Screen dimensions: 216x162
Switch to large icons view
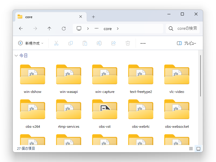click(198, 149)
